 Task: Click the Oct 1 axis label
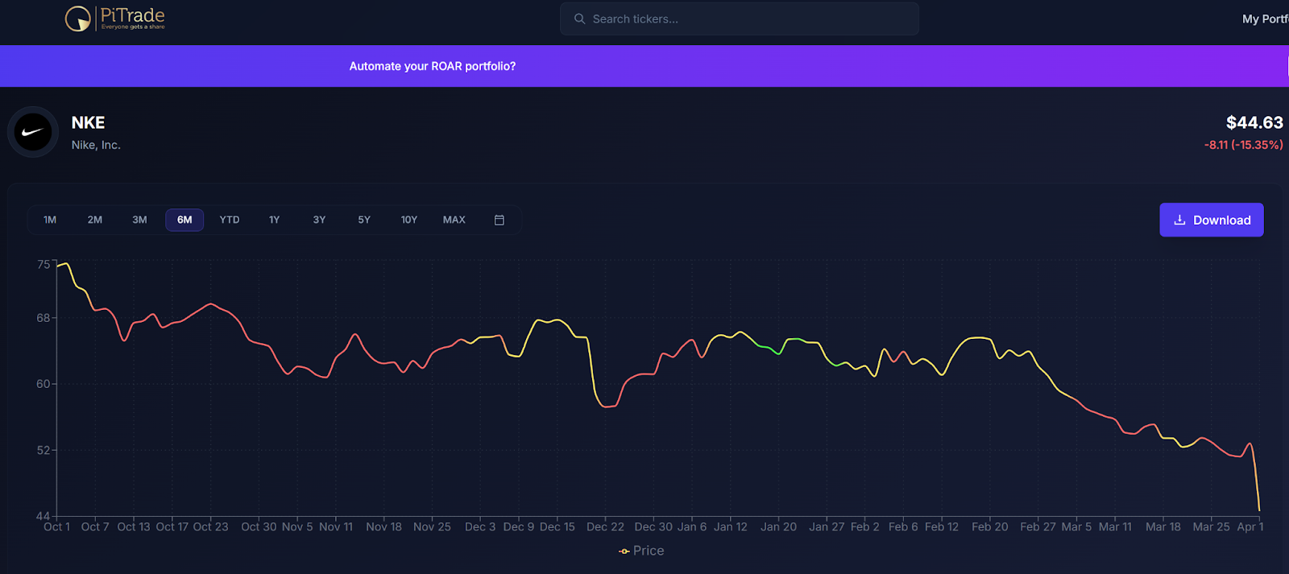click(x=56, y=527)
